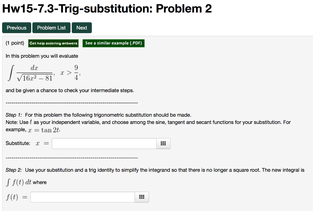Click inside the Substitute x answer box
This screenshot has width=313, height=211.
104,143
